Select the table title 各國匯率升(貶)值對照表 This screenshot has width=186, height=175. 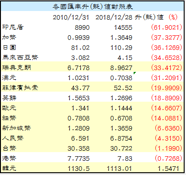93,6
